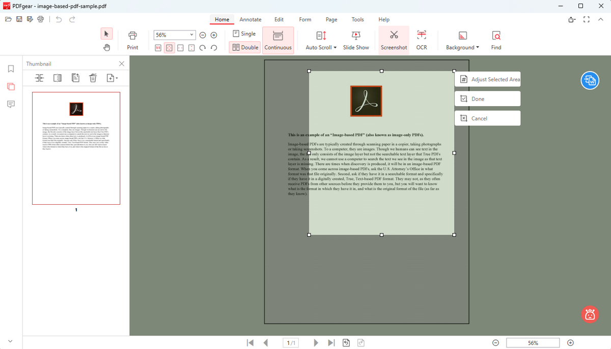Open the Bookmarks sidebar panel
Image resolution: width=611 pixels, height=349 pixels.
[x=11, y=68]
